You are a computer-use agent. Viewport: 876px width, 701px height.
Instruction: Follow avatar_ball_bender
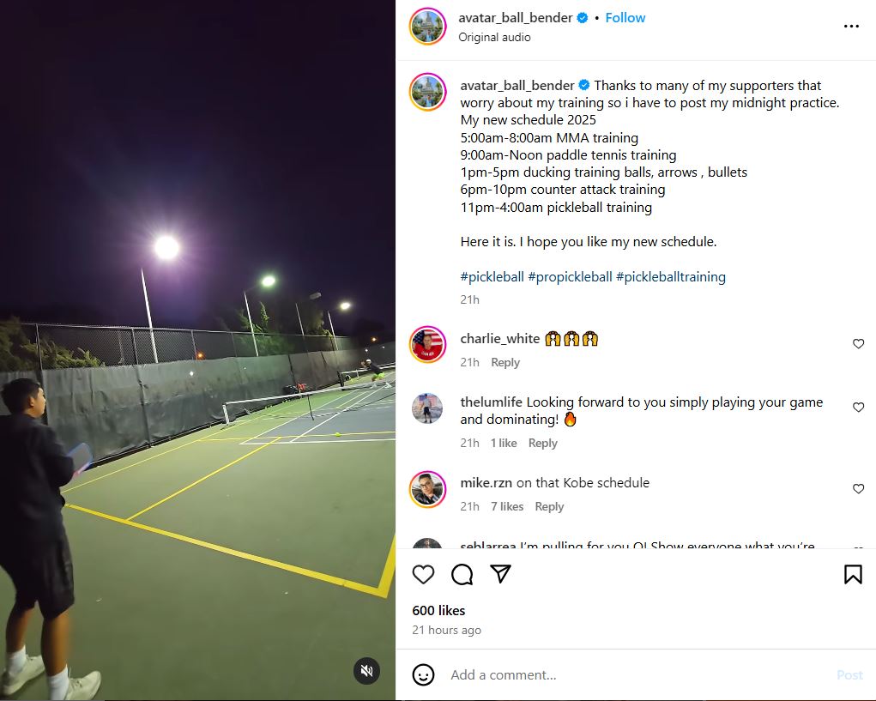coord(625,18)
